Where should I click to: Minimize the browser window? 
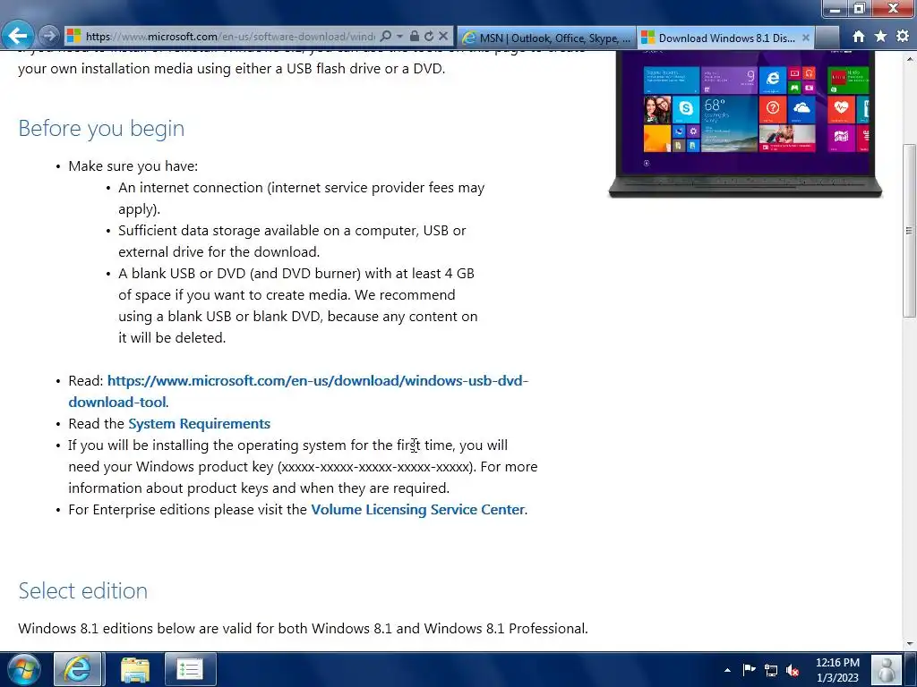(836, 9)
